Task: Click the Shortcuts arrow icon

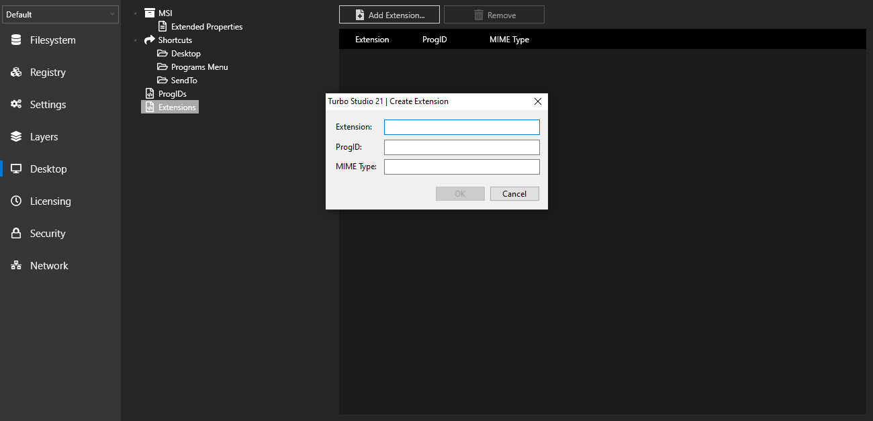Action: (x=150, y=40)
